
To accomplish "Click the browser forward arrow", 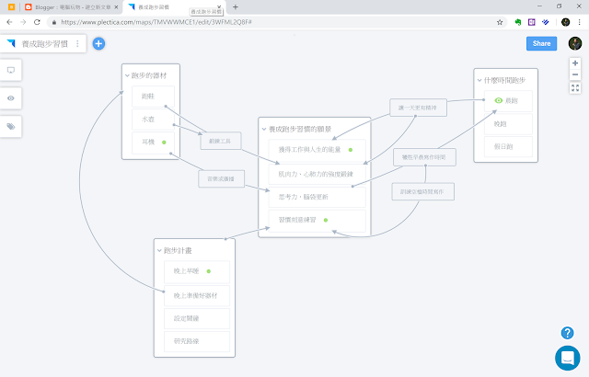I will tap(23, 22).
